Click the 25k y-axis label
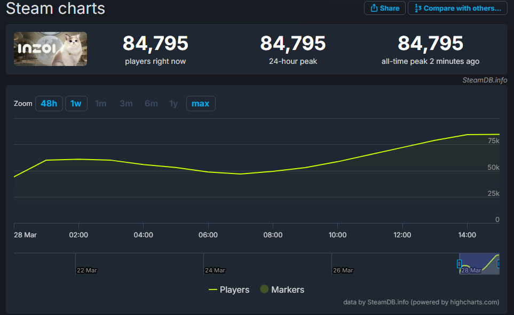Viewport: 514px width, 315px height. tap(494, 194)
